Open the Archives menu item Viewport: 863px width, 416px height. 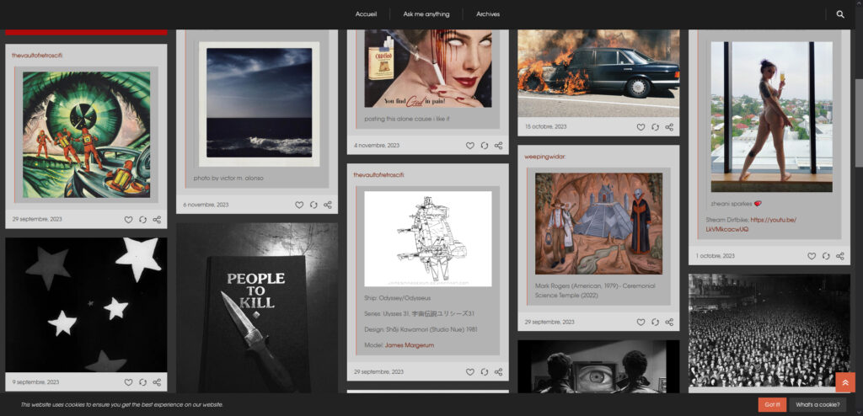point(488,14)
